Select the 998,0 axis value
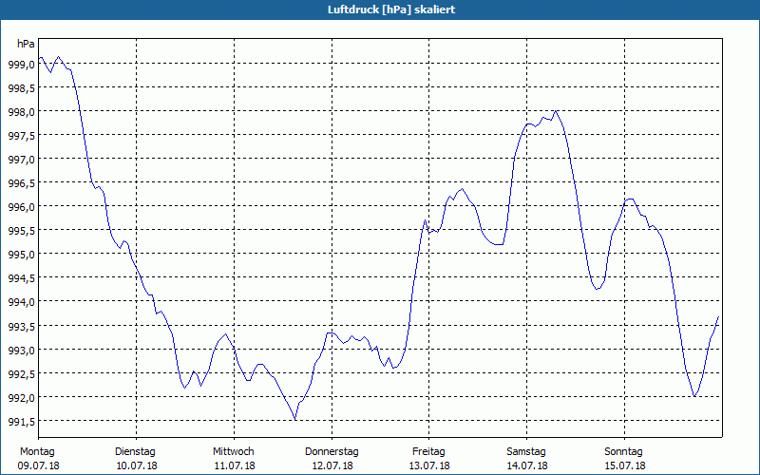Screen dimensions: 760x475 pos(21,111)
